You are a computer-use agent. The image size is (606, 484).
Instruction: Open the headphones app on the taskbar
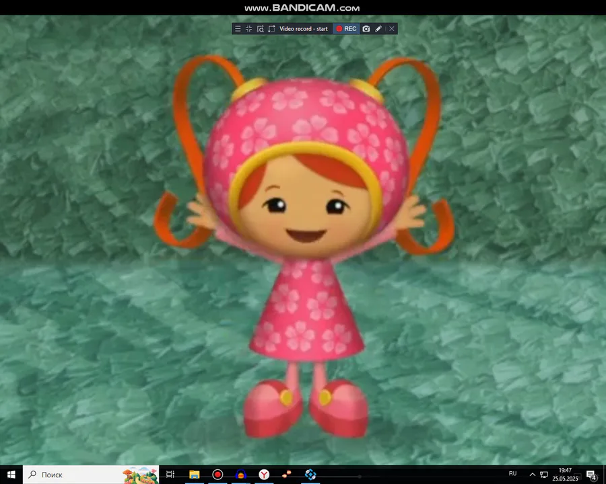tap(241, 475)
